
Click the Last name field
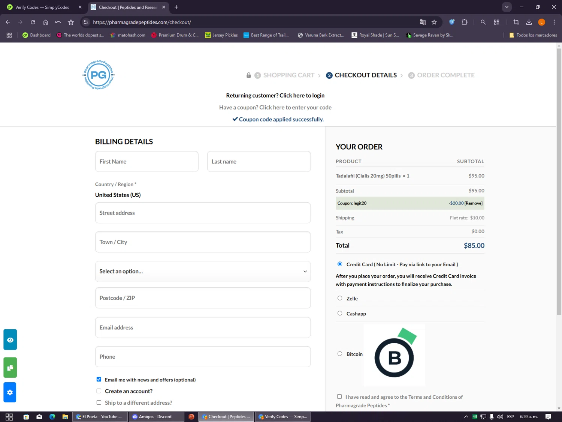pyautogui.click(x=259, y=161)
